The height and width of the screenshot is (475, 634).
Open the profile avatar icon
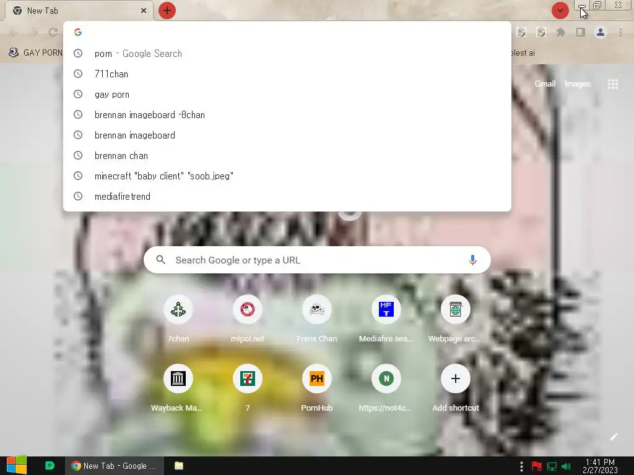(x=601, y=32)
